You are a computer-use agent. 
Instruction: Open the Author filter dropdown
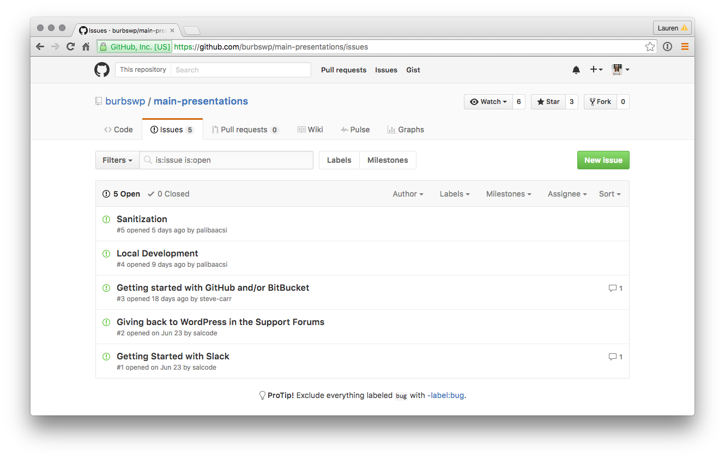click(x=408, y=194)
